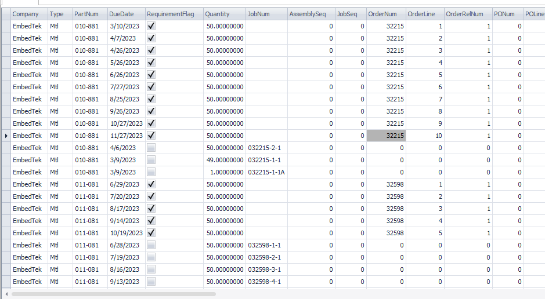Toggle RequirementFlag checkbox for 6/29/2023 row
Screen dimensions: 545x299
click(x=151, y=184)
